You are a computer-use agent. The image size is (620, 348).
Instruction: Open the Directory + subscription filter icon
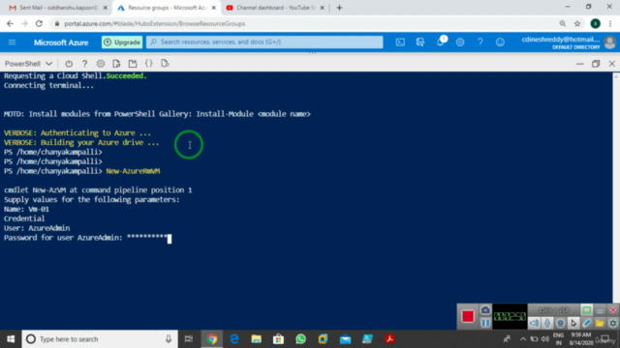coord(419,43)
